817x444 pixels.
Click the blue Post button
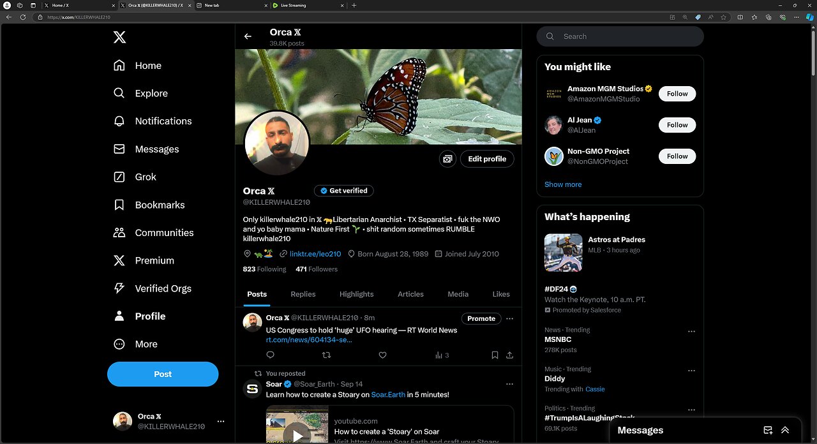(x=163, y=374)
